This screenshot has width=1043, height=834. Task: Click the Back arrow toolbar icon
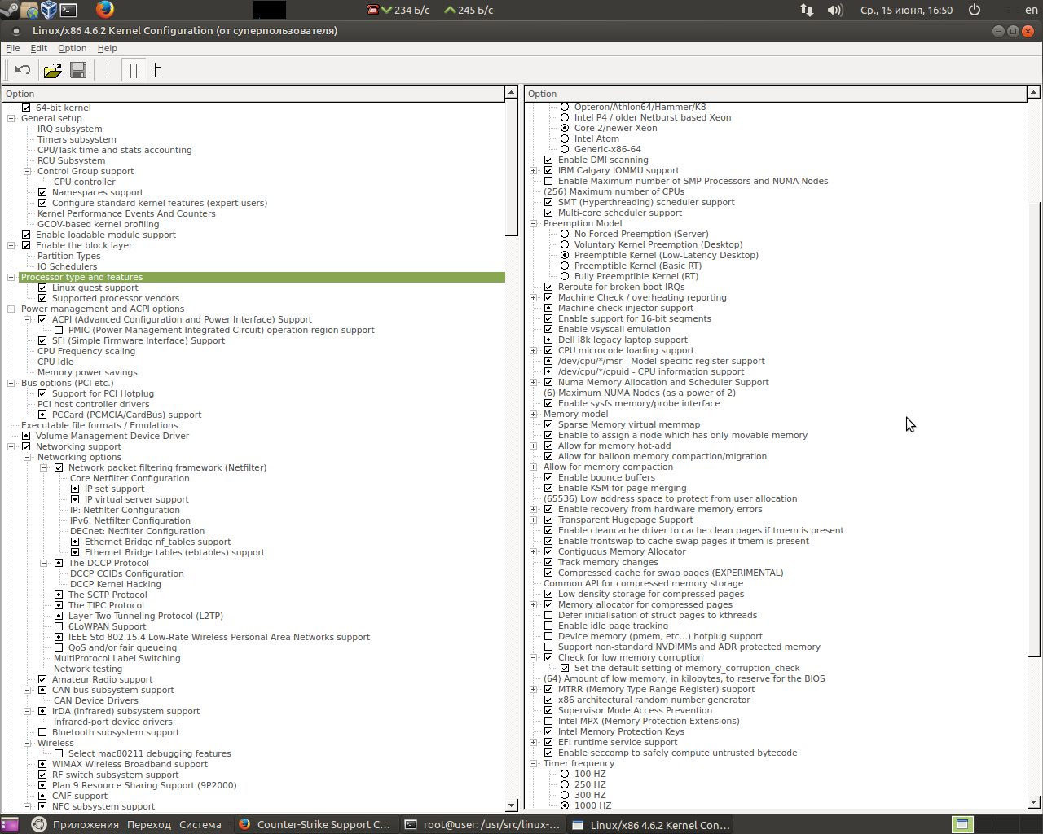click(23, 71)
